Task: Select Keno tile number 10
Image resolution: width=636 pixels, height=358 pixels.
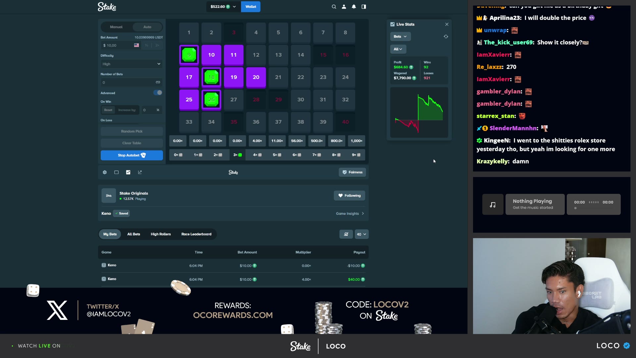Action: (211, 55)
